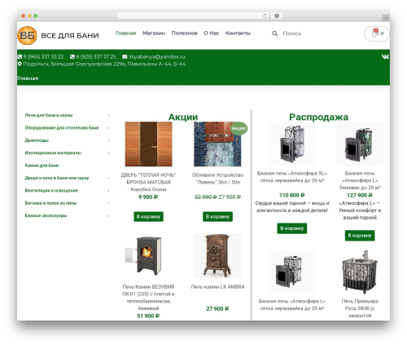This screenshot has width=407, height=345.
Task: Expand Банные аксессуары category arrow
Action: click(108, 216)
